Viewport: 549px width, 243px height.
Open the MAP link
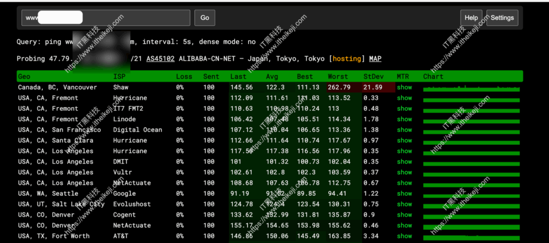tap(375, 59)
